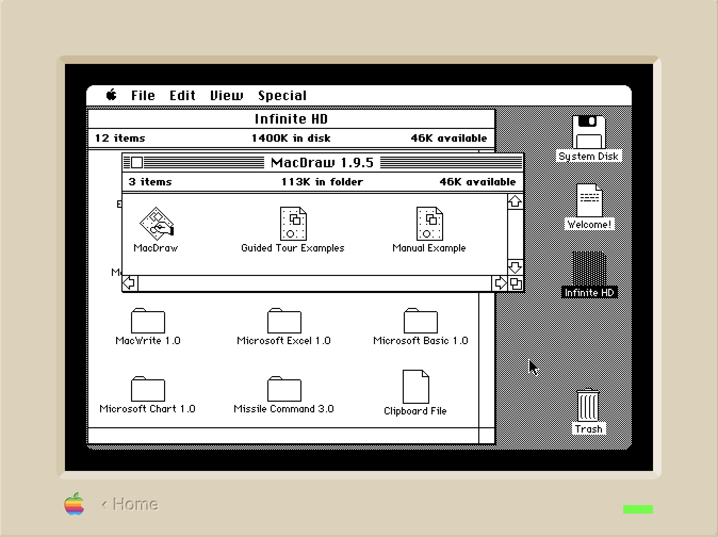Click the Welcome! document on desktop
This screenshot has width=718, height=537.
coord(590,200)
